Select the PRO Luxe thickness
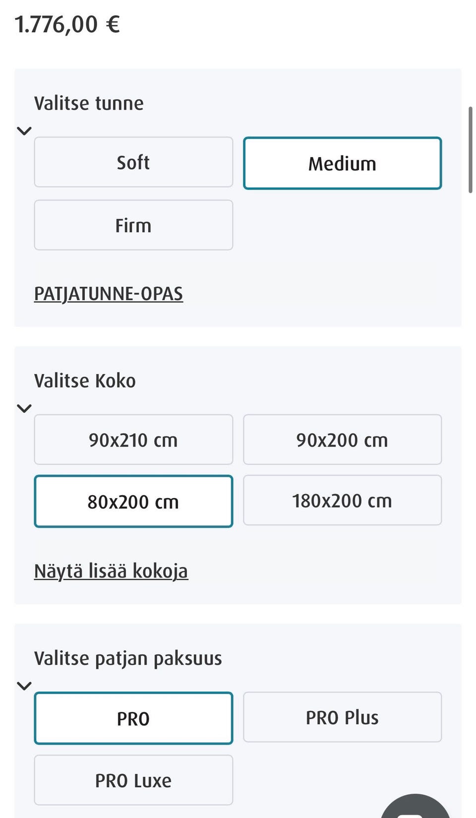476x818 pixels. 133,780
